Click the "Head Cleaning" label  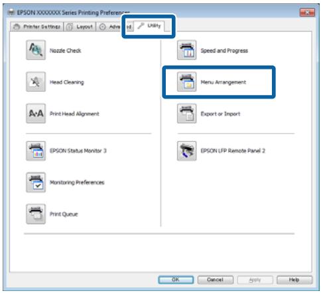pyautogui.click(x=67, y=82)
